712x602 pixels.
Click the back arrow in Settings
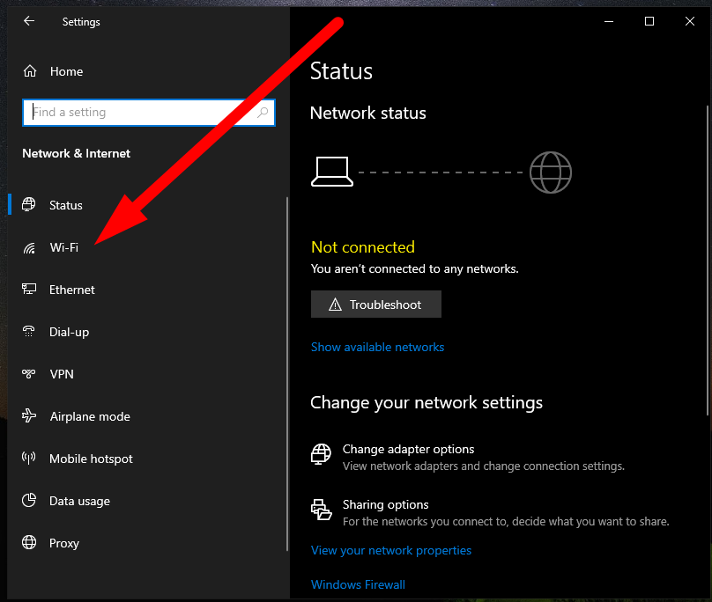29,21
